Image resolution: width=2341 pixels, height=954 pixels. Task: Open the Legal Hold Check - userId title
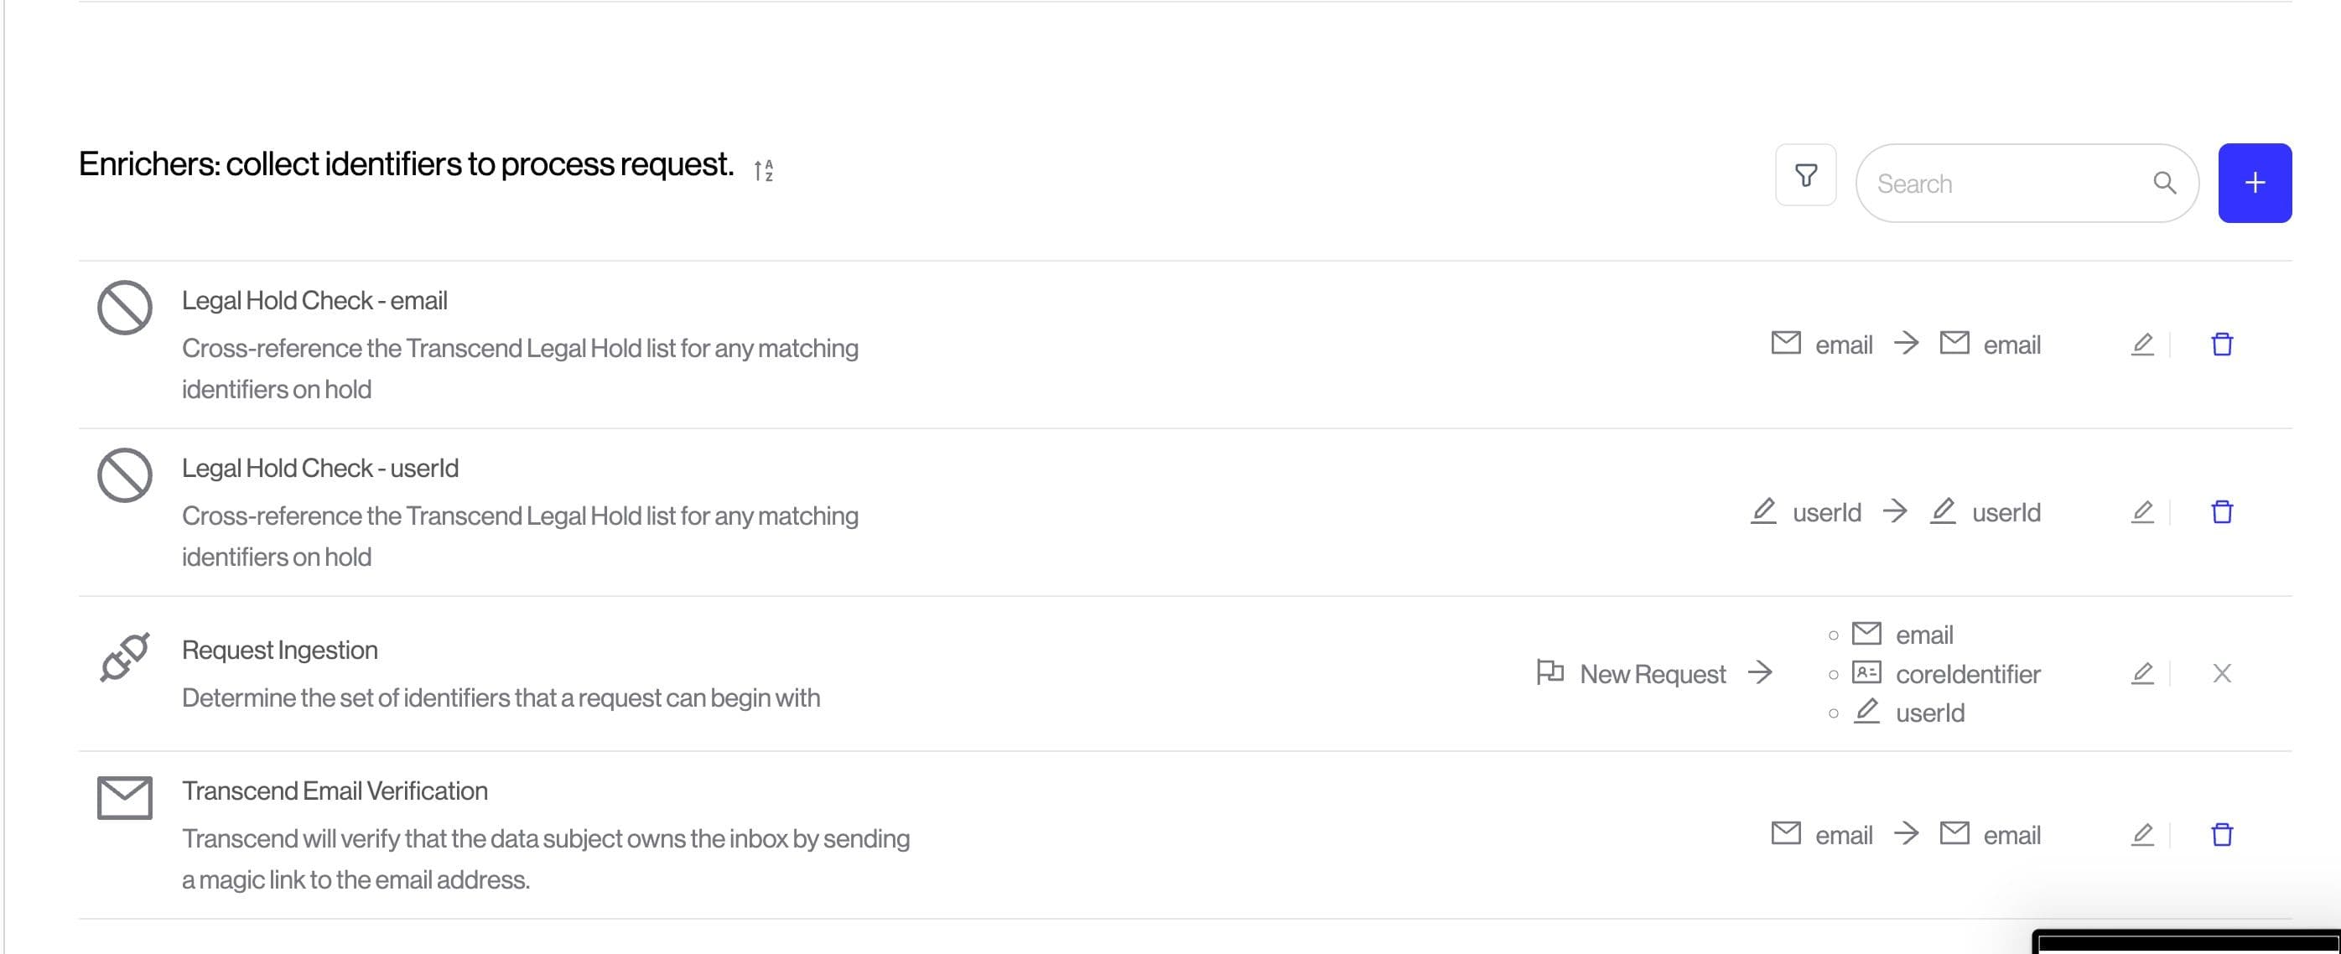pyautogui.click(x=320, y=468)
